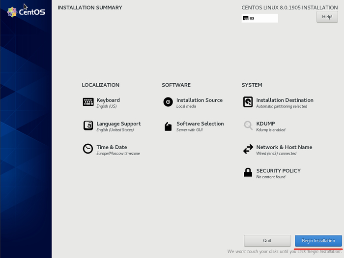
Task: Open Language Support settings label
Action: 119,124
